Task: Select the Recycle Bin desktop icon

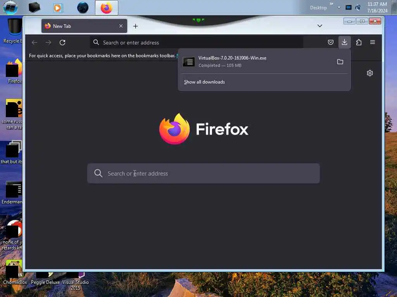Action: click(x=13, y=31)
